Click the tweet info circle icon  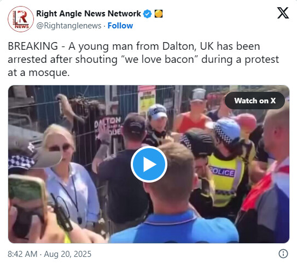click(x=283, y=254)
